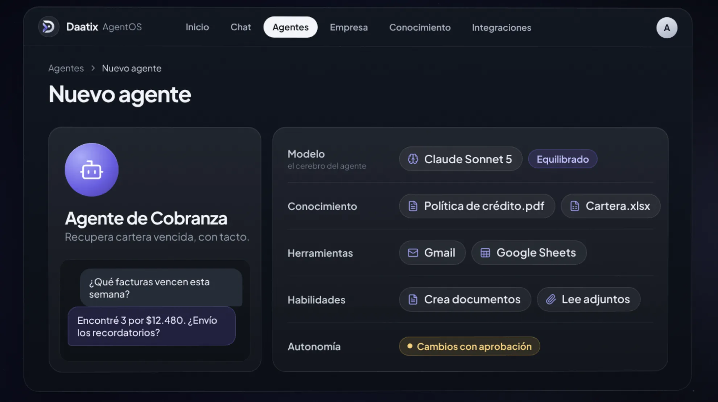
Task: Click the message '¿Qué facturas vencen esta semana?'
Action: pyautogui.click(x=161, y=288)
